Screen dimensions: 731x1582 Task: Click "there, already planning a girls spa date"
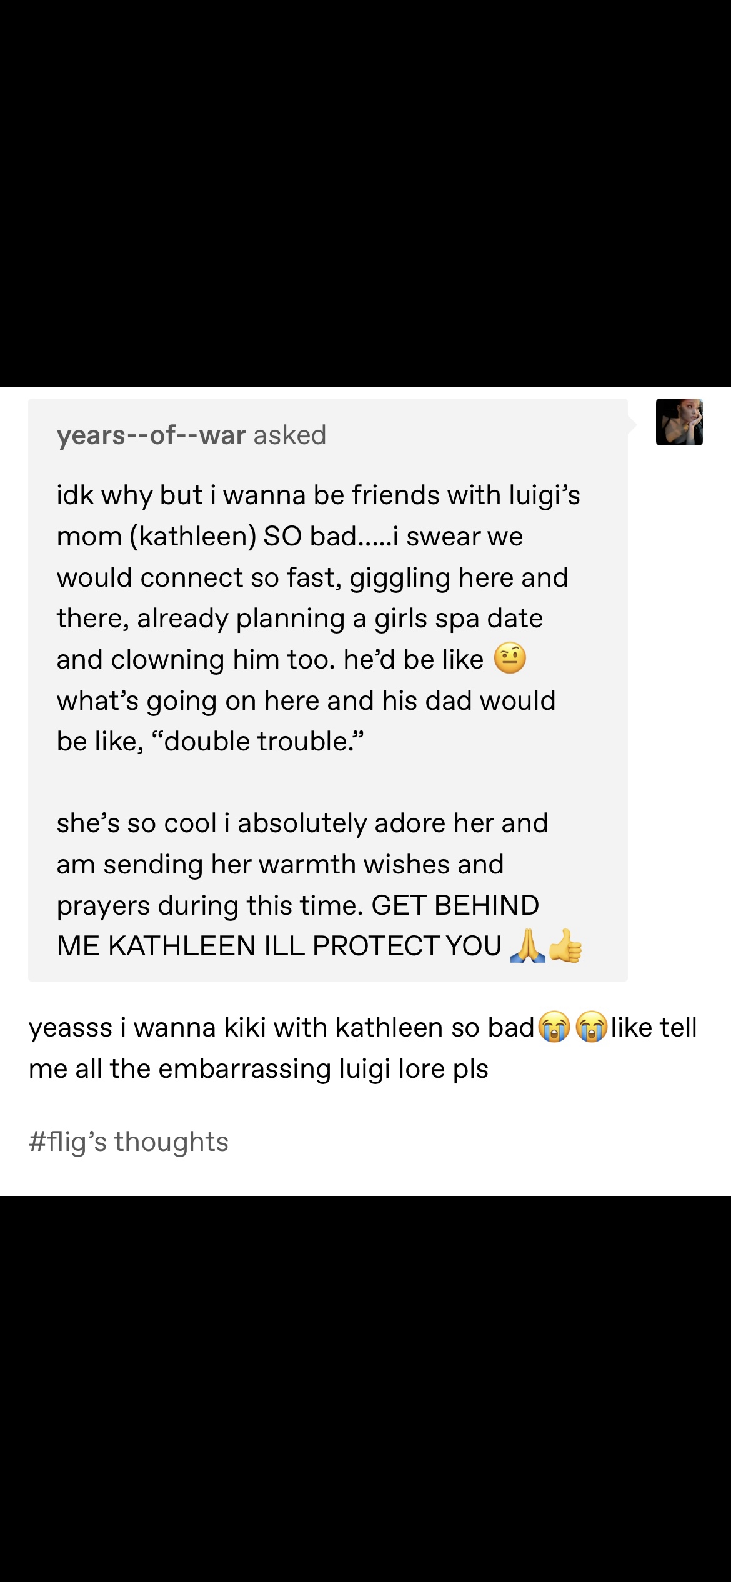300,618
